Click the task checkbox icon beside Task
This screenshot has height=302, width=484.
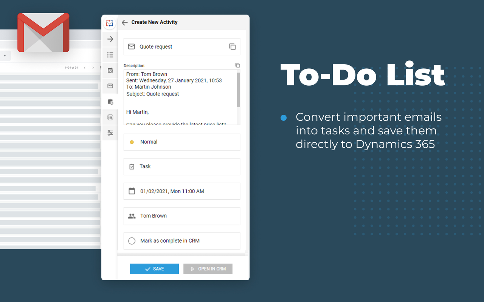[132, 166]
